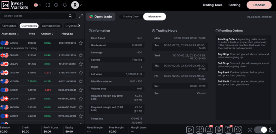Favourite EURCHF with star
This screenshot has width=276, height=134.
[81, 116]
